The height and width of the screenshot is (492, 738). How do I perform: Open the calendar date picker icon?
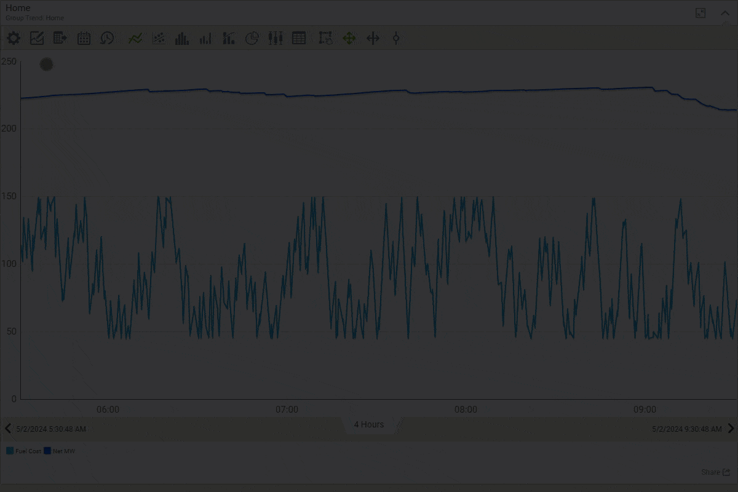pos(84,38)
